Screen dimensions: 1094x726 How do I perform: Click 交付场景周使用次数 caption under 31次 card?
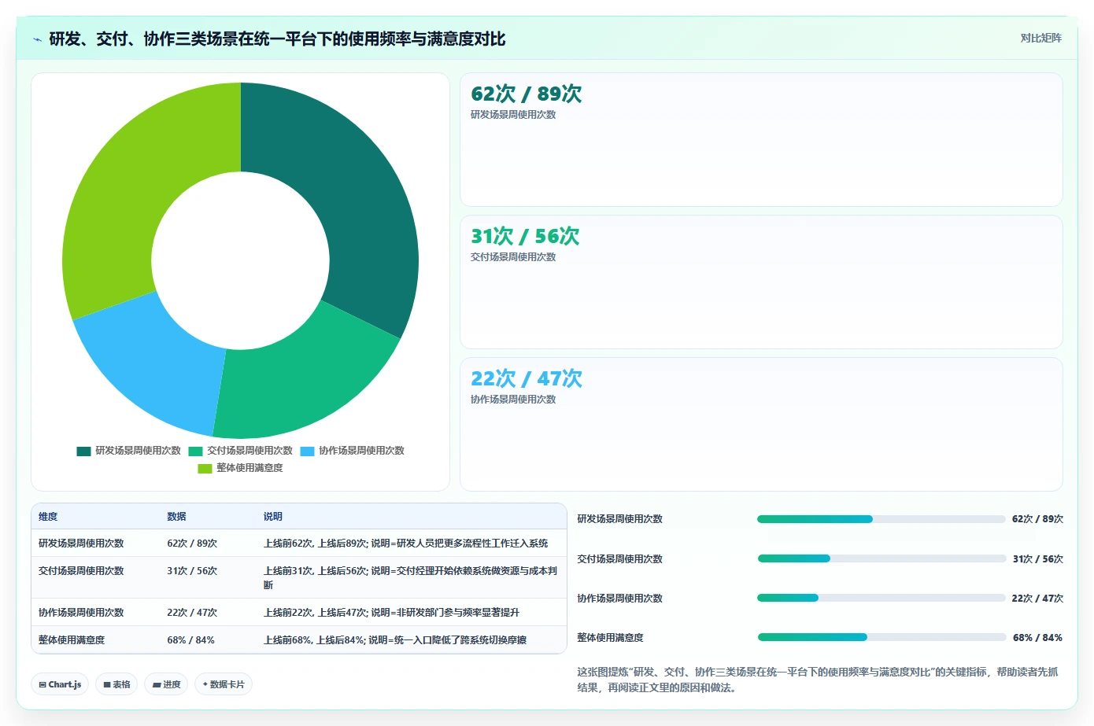tap(513, 257)
